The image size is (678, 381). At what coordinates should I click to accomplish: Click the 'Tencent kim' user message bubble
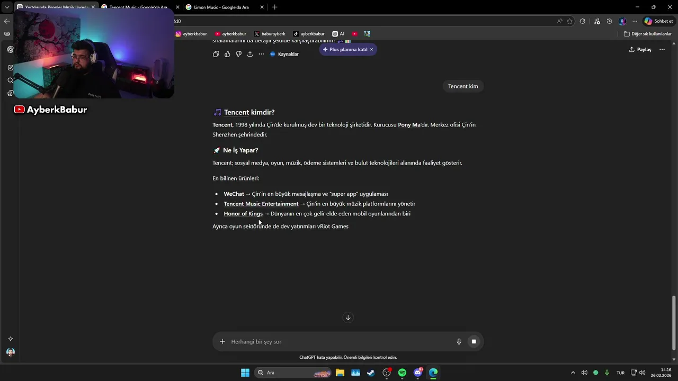pos(463,86)
